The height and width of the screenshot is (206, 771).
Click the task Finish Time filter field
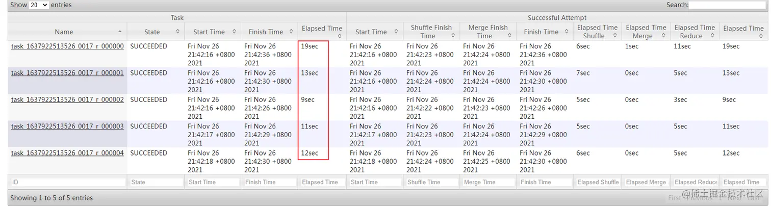(269, 182)
